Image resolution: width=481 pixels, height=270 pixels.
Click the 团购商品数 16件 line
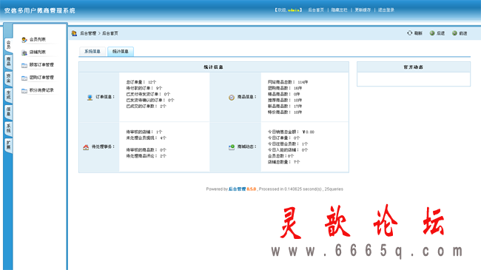[285, 88]
